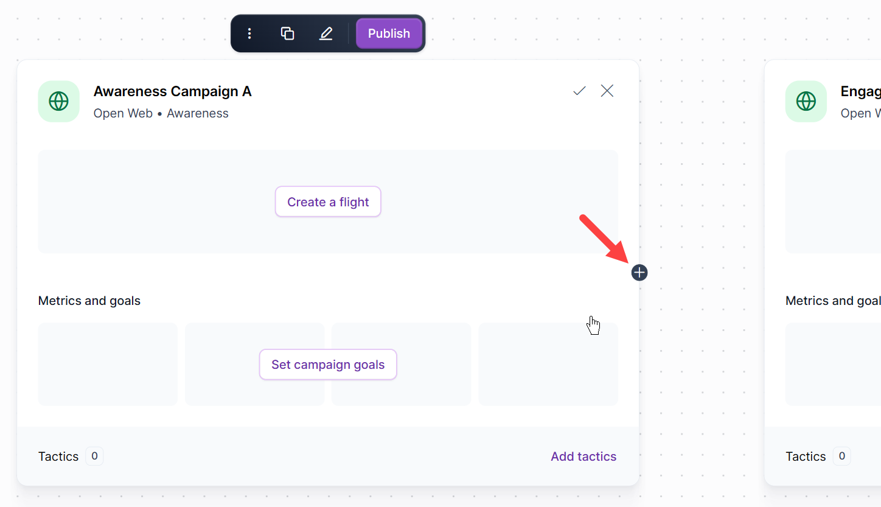This screenshot has width=881, height=507.
Task: Click the Tactics label on Awareness card
Action: coord(58,456)
